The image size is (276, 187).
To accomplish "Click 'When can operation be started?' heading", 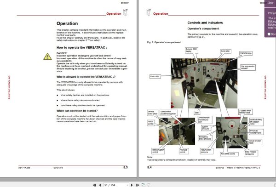I will (x=77, y=111).
